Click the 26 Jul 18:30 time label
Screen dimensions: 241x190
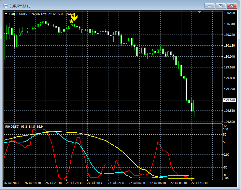click(x=33, y=183)
